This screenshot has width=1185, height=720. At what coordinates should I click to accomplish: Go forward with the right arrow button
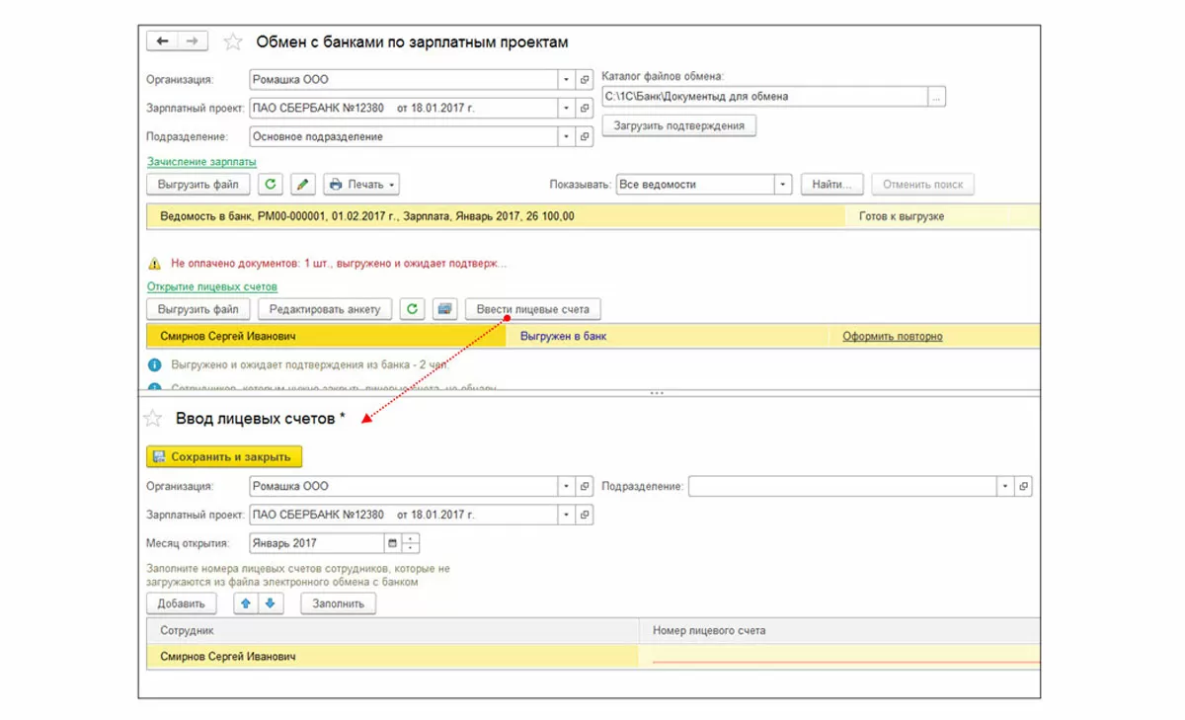pos(192,41)
